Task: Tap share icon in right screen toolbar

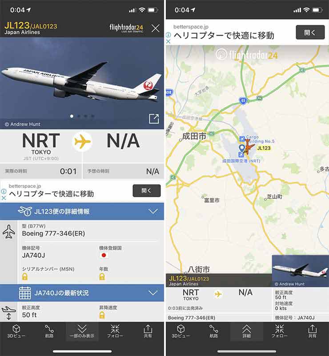Action: point(312,331)
